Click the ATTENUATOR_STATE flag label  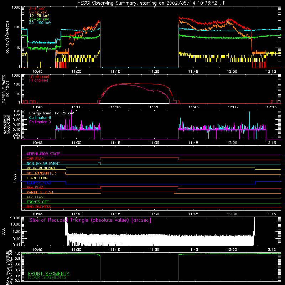[x=43, y=154]
